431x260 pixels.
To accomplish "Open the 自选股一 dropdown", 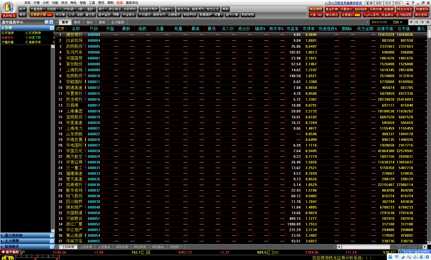I will 54,9.
